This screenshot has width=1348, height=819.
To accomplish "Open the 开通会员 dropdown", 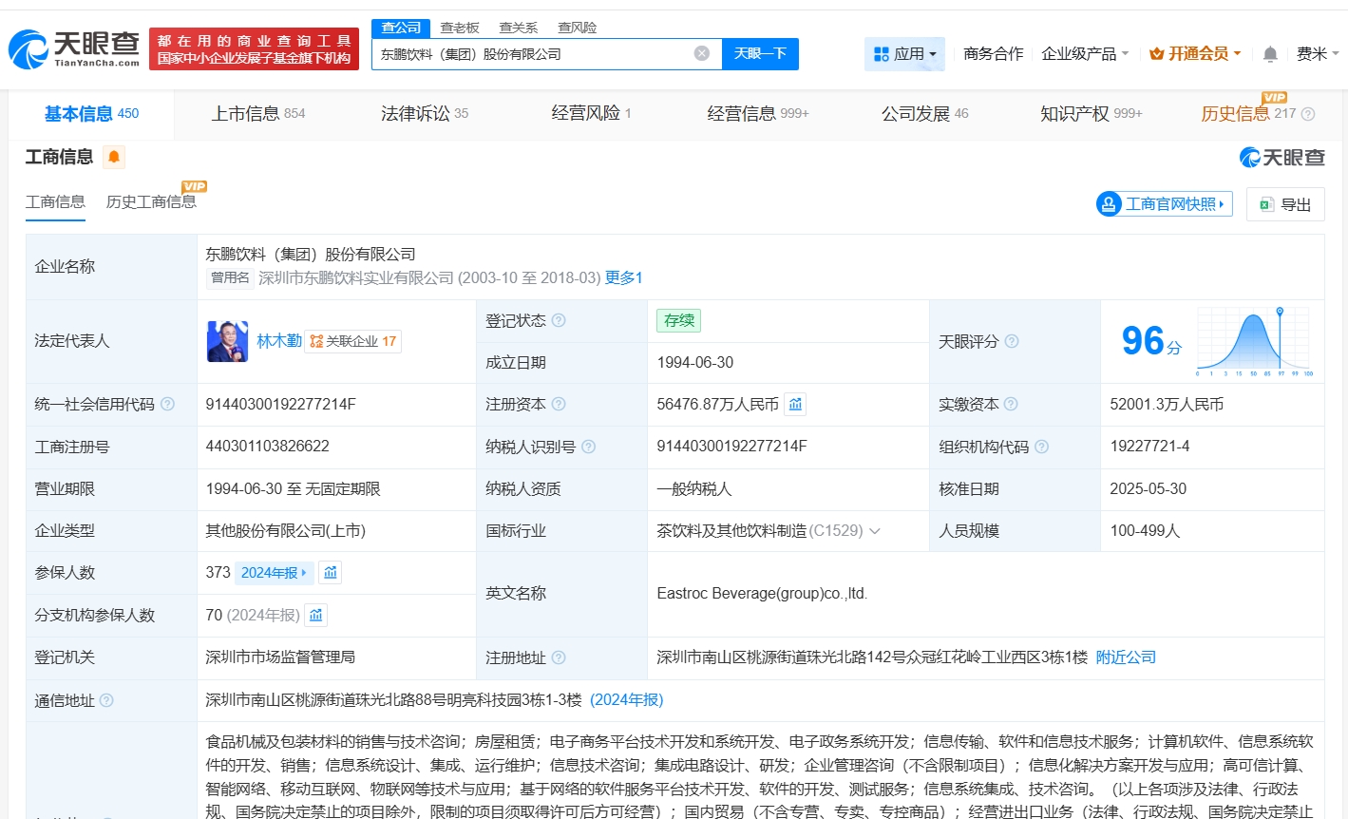I will pos(1195,54).
